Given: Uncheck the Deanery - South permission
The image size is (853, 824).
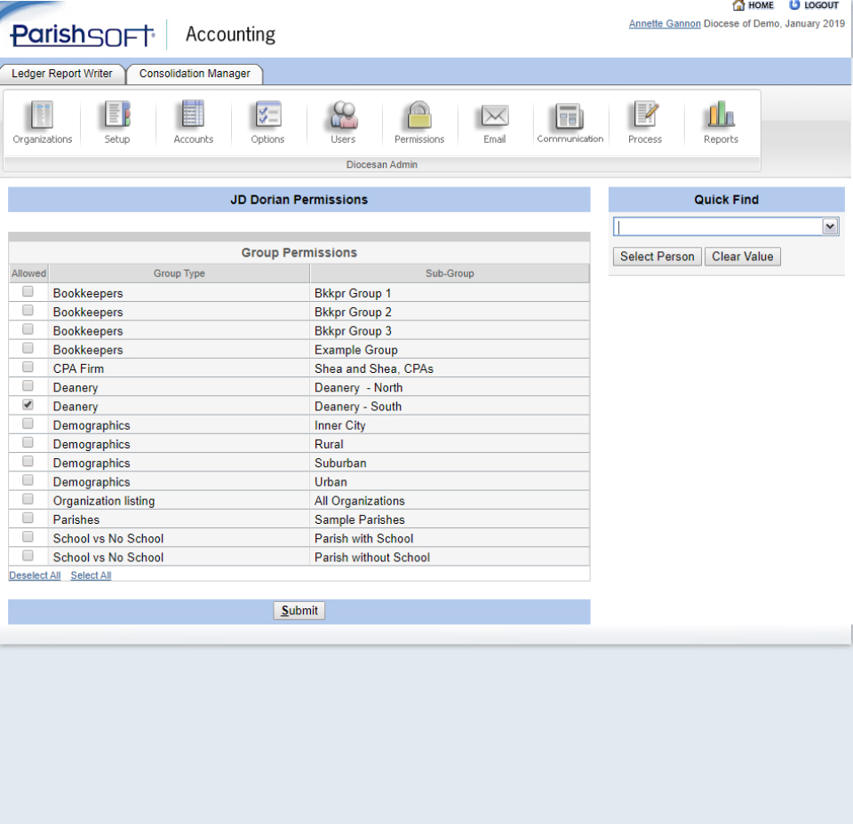Looking at the screenshot, I should (27, 404).
